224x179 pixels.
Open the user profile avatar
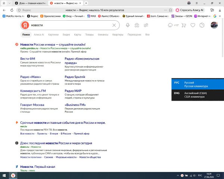214,25
